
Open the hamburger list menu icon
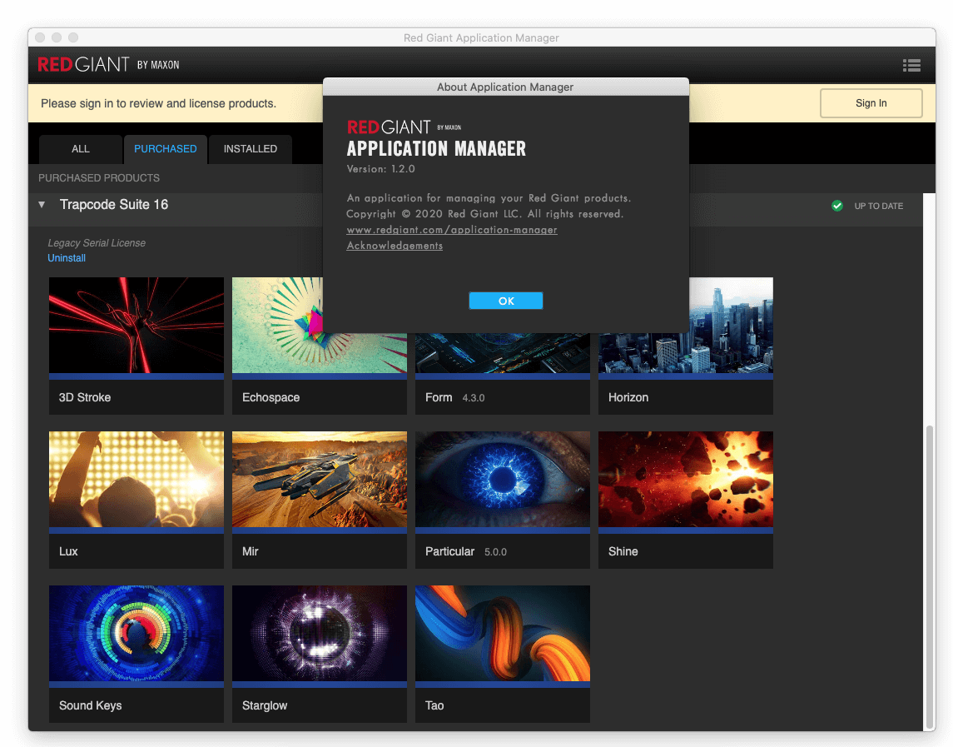tap(911, 65)
